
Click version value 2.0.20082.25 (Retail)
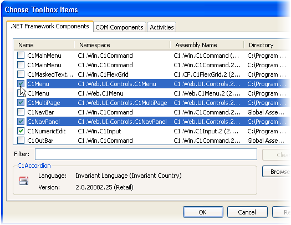104,187
